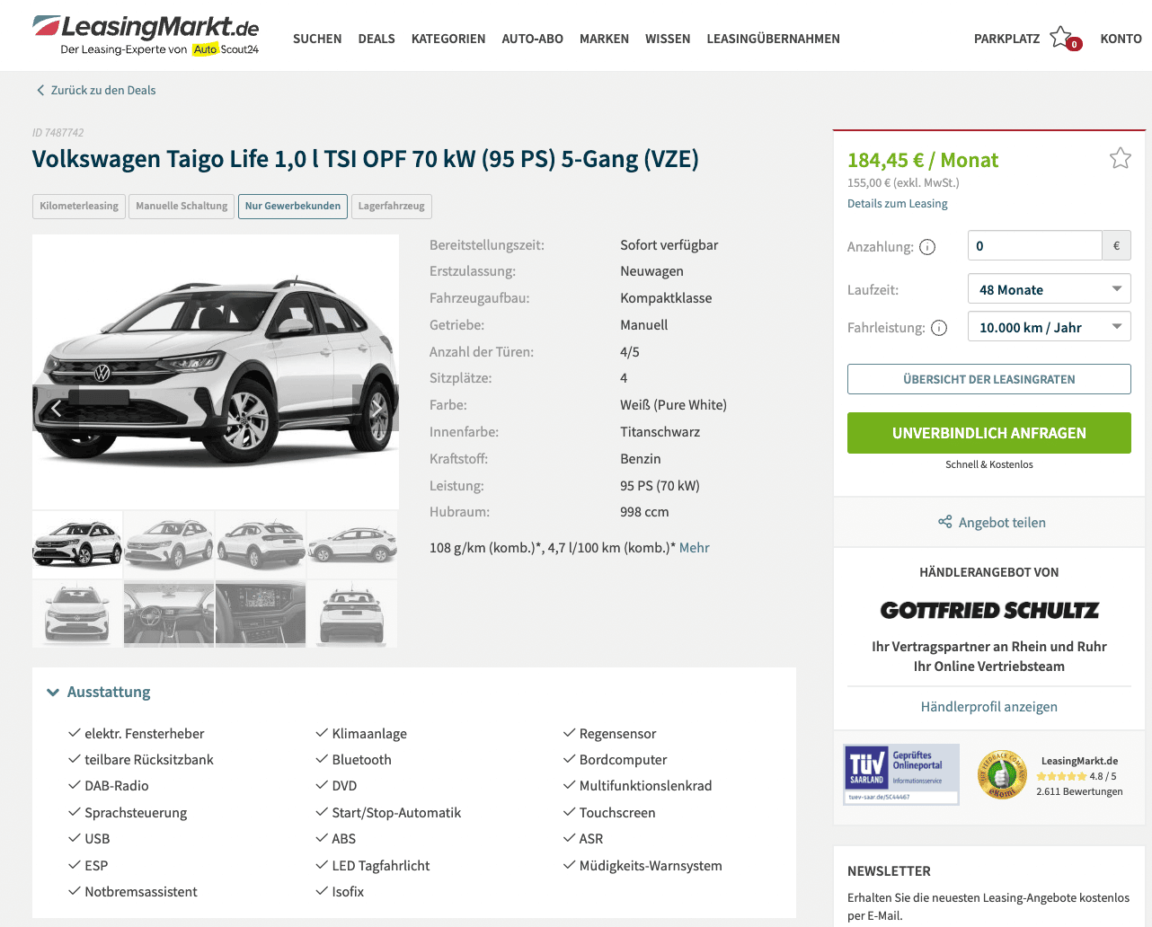This screenshot has width=1152, height=927.
Task: Open the WISSEN menu
Action: click(x=668, y=39)
